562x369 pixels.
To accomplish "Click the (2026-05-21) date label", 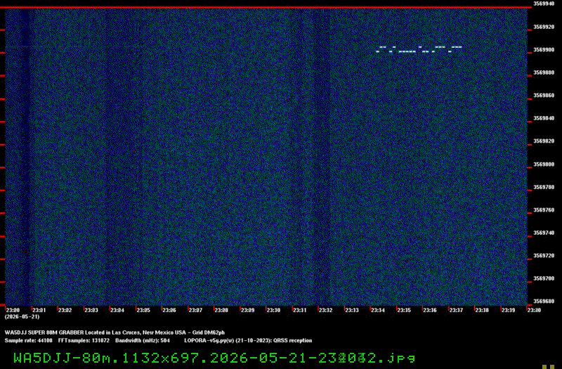I will 22,317.
